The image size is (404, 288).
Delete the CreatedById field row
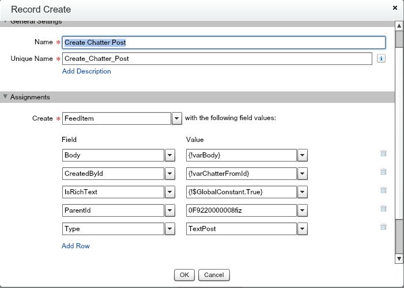pyautogui.click(x=383, y=172)
